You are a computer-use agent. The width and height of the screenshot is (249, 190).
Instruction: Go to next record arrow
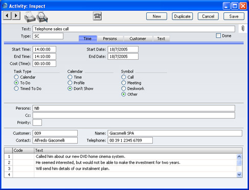[x=16, y=16]
